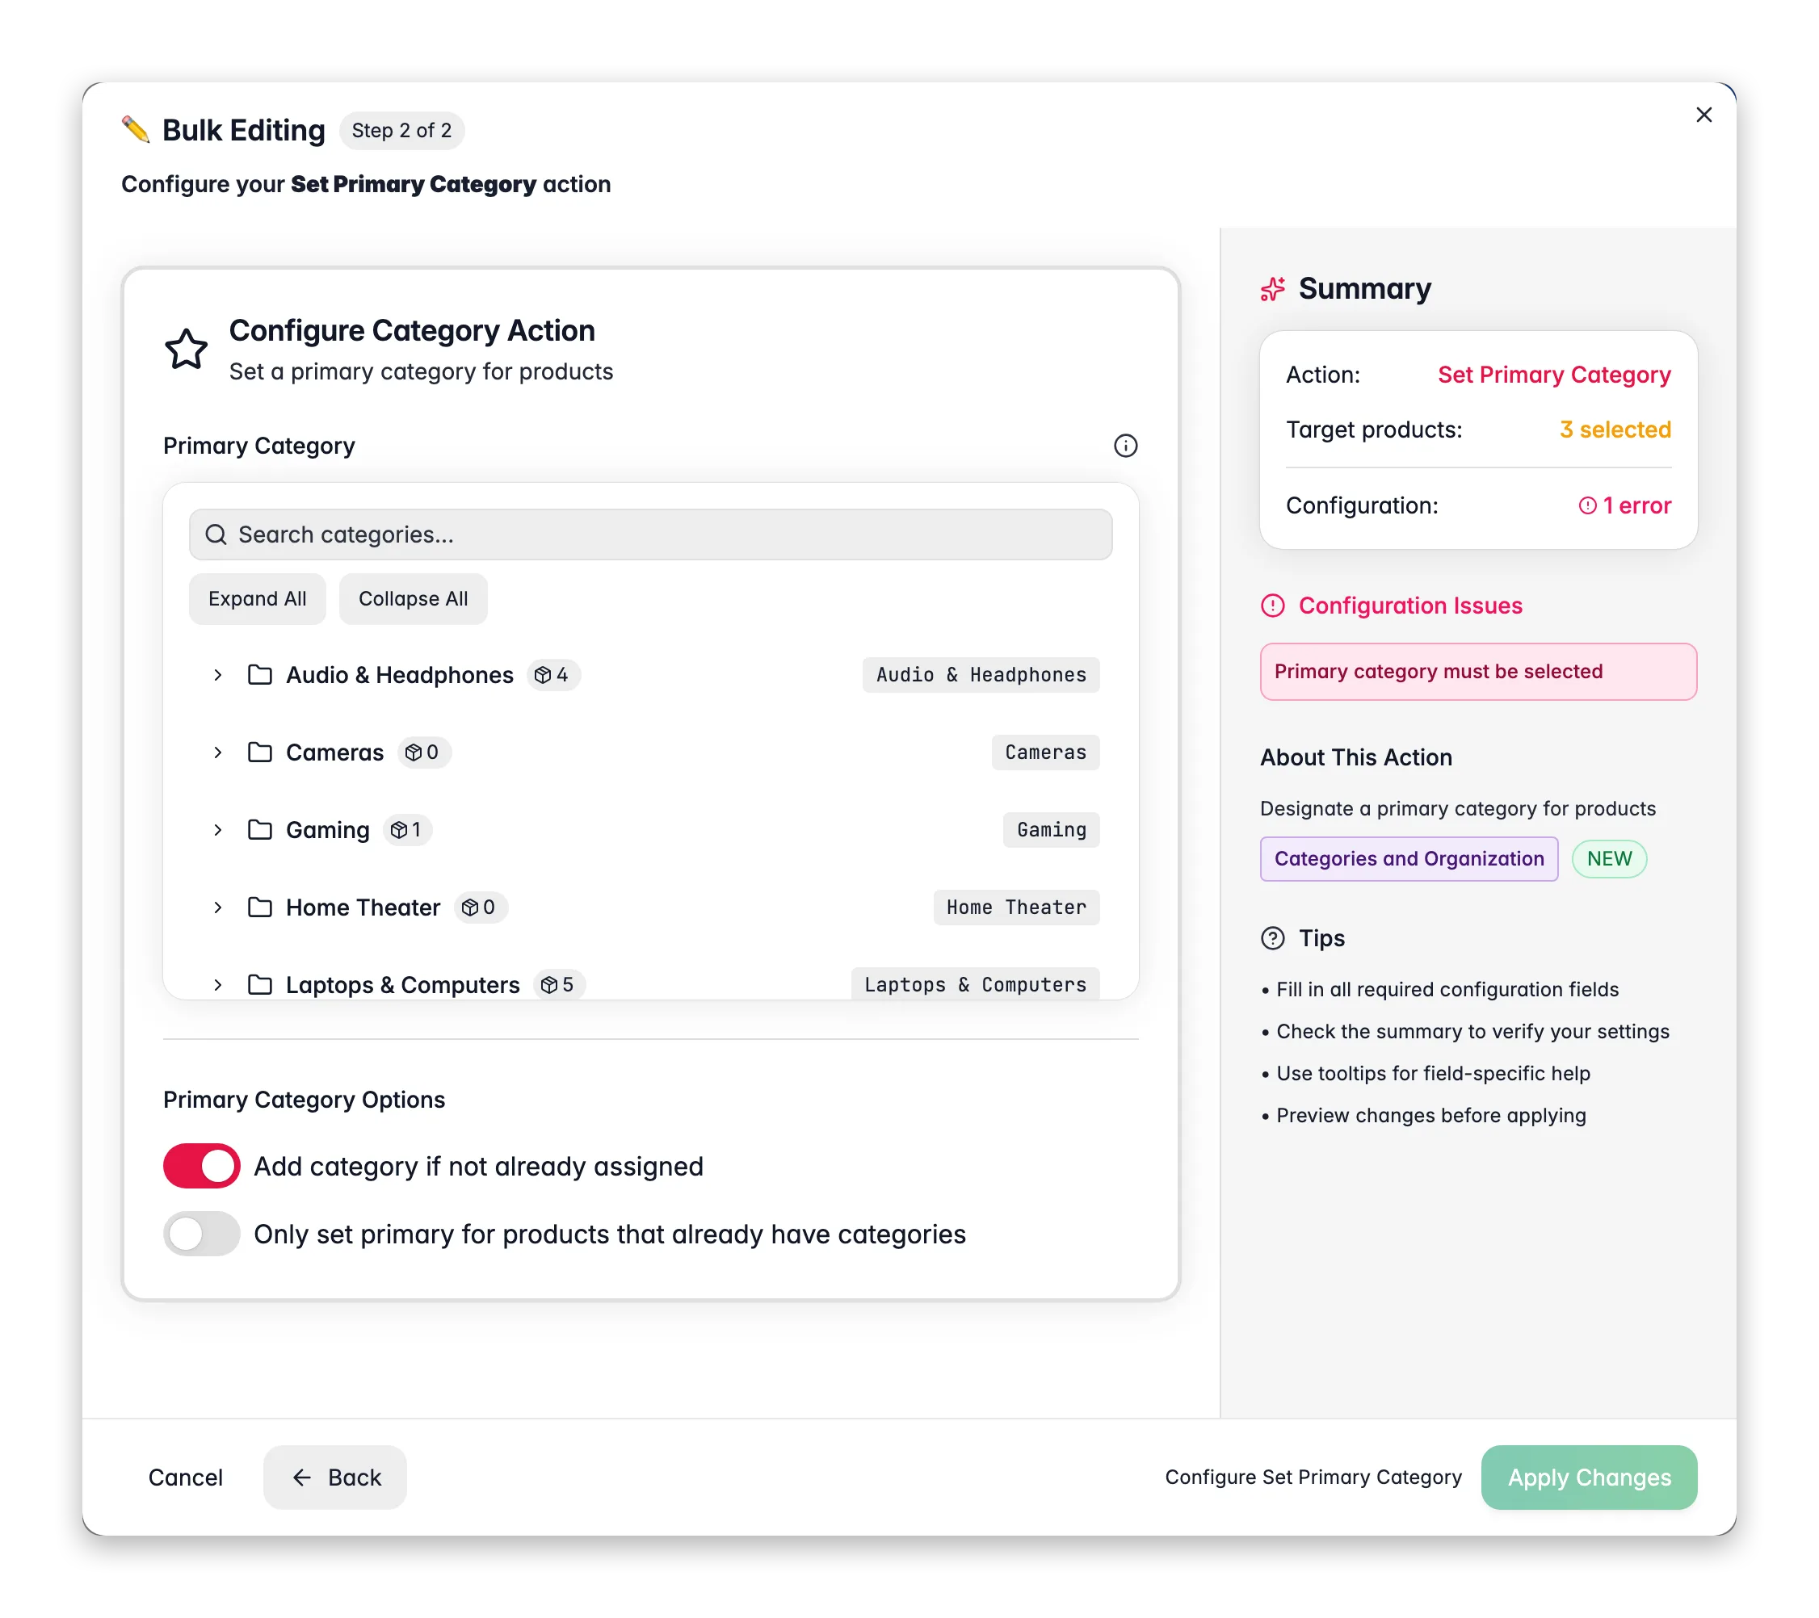The image size is (1819, 1618).
Task: Select the Gaming category row
Action: coord(650,830)
